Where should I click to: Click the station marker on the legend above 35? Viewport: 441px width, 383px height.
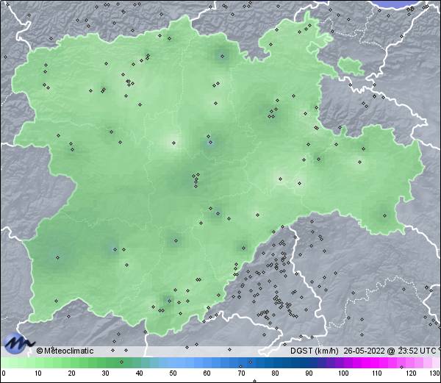pos(121,362)
